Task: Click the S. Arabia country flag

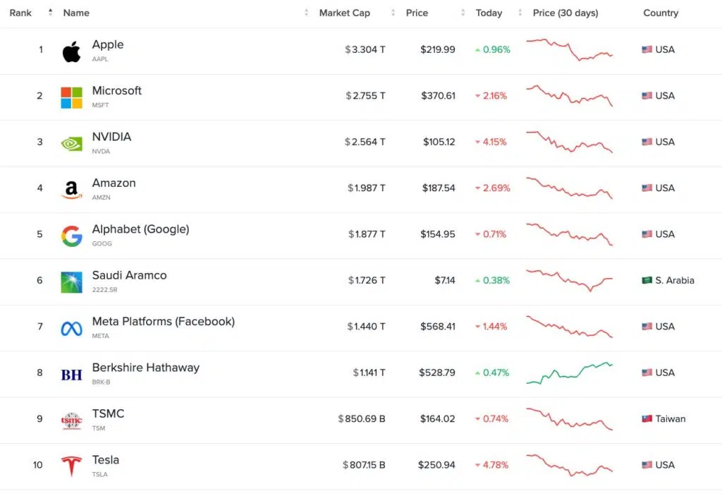Action: (647, 280)
